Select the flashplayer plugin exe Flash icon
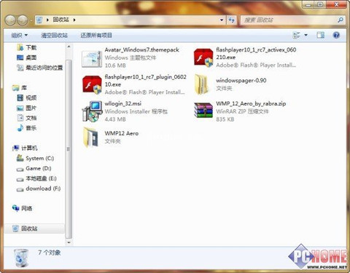Viewport: 350px width, 273px height. point(92,84)
